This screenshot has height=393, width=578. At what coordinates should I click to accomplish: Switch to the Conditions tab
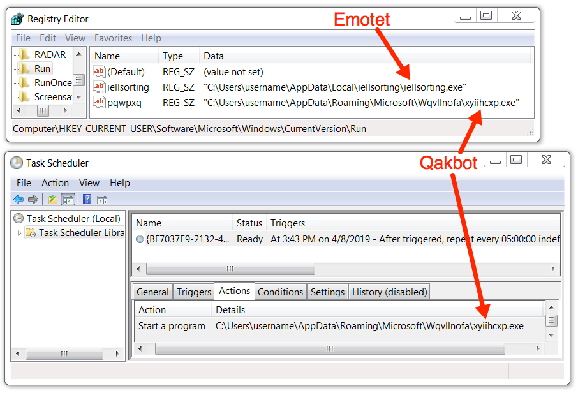point(280,292)
